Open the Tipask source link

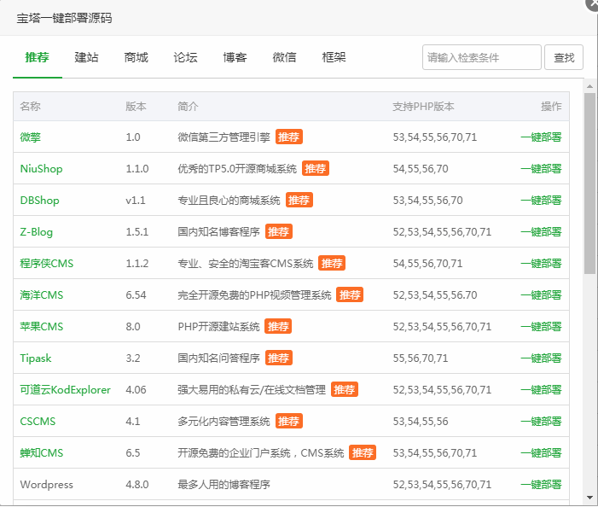tap(36, 358)
